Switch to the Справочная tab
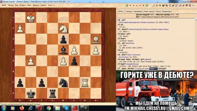197x111 pixels. 166,11
